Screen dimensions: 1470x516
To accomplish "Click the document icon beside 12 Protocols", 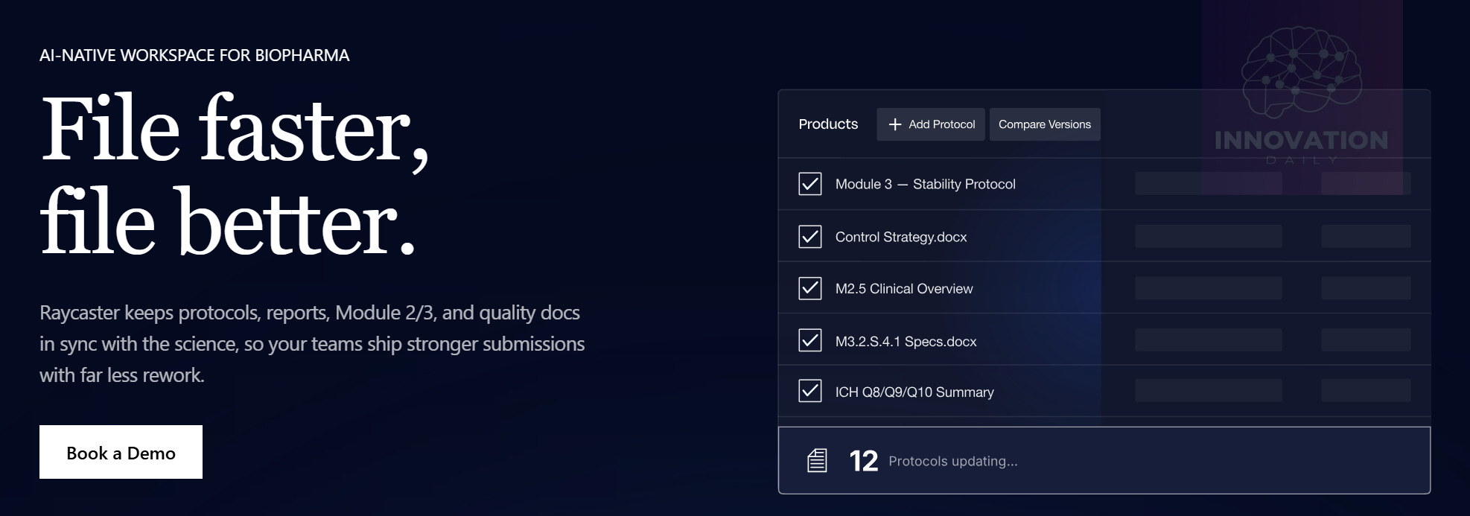I will (817, 461).
